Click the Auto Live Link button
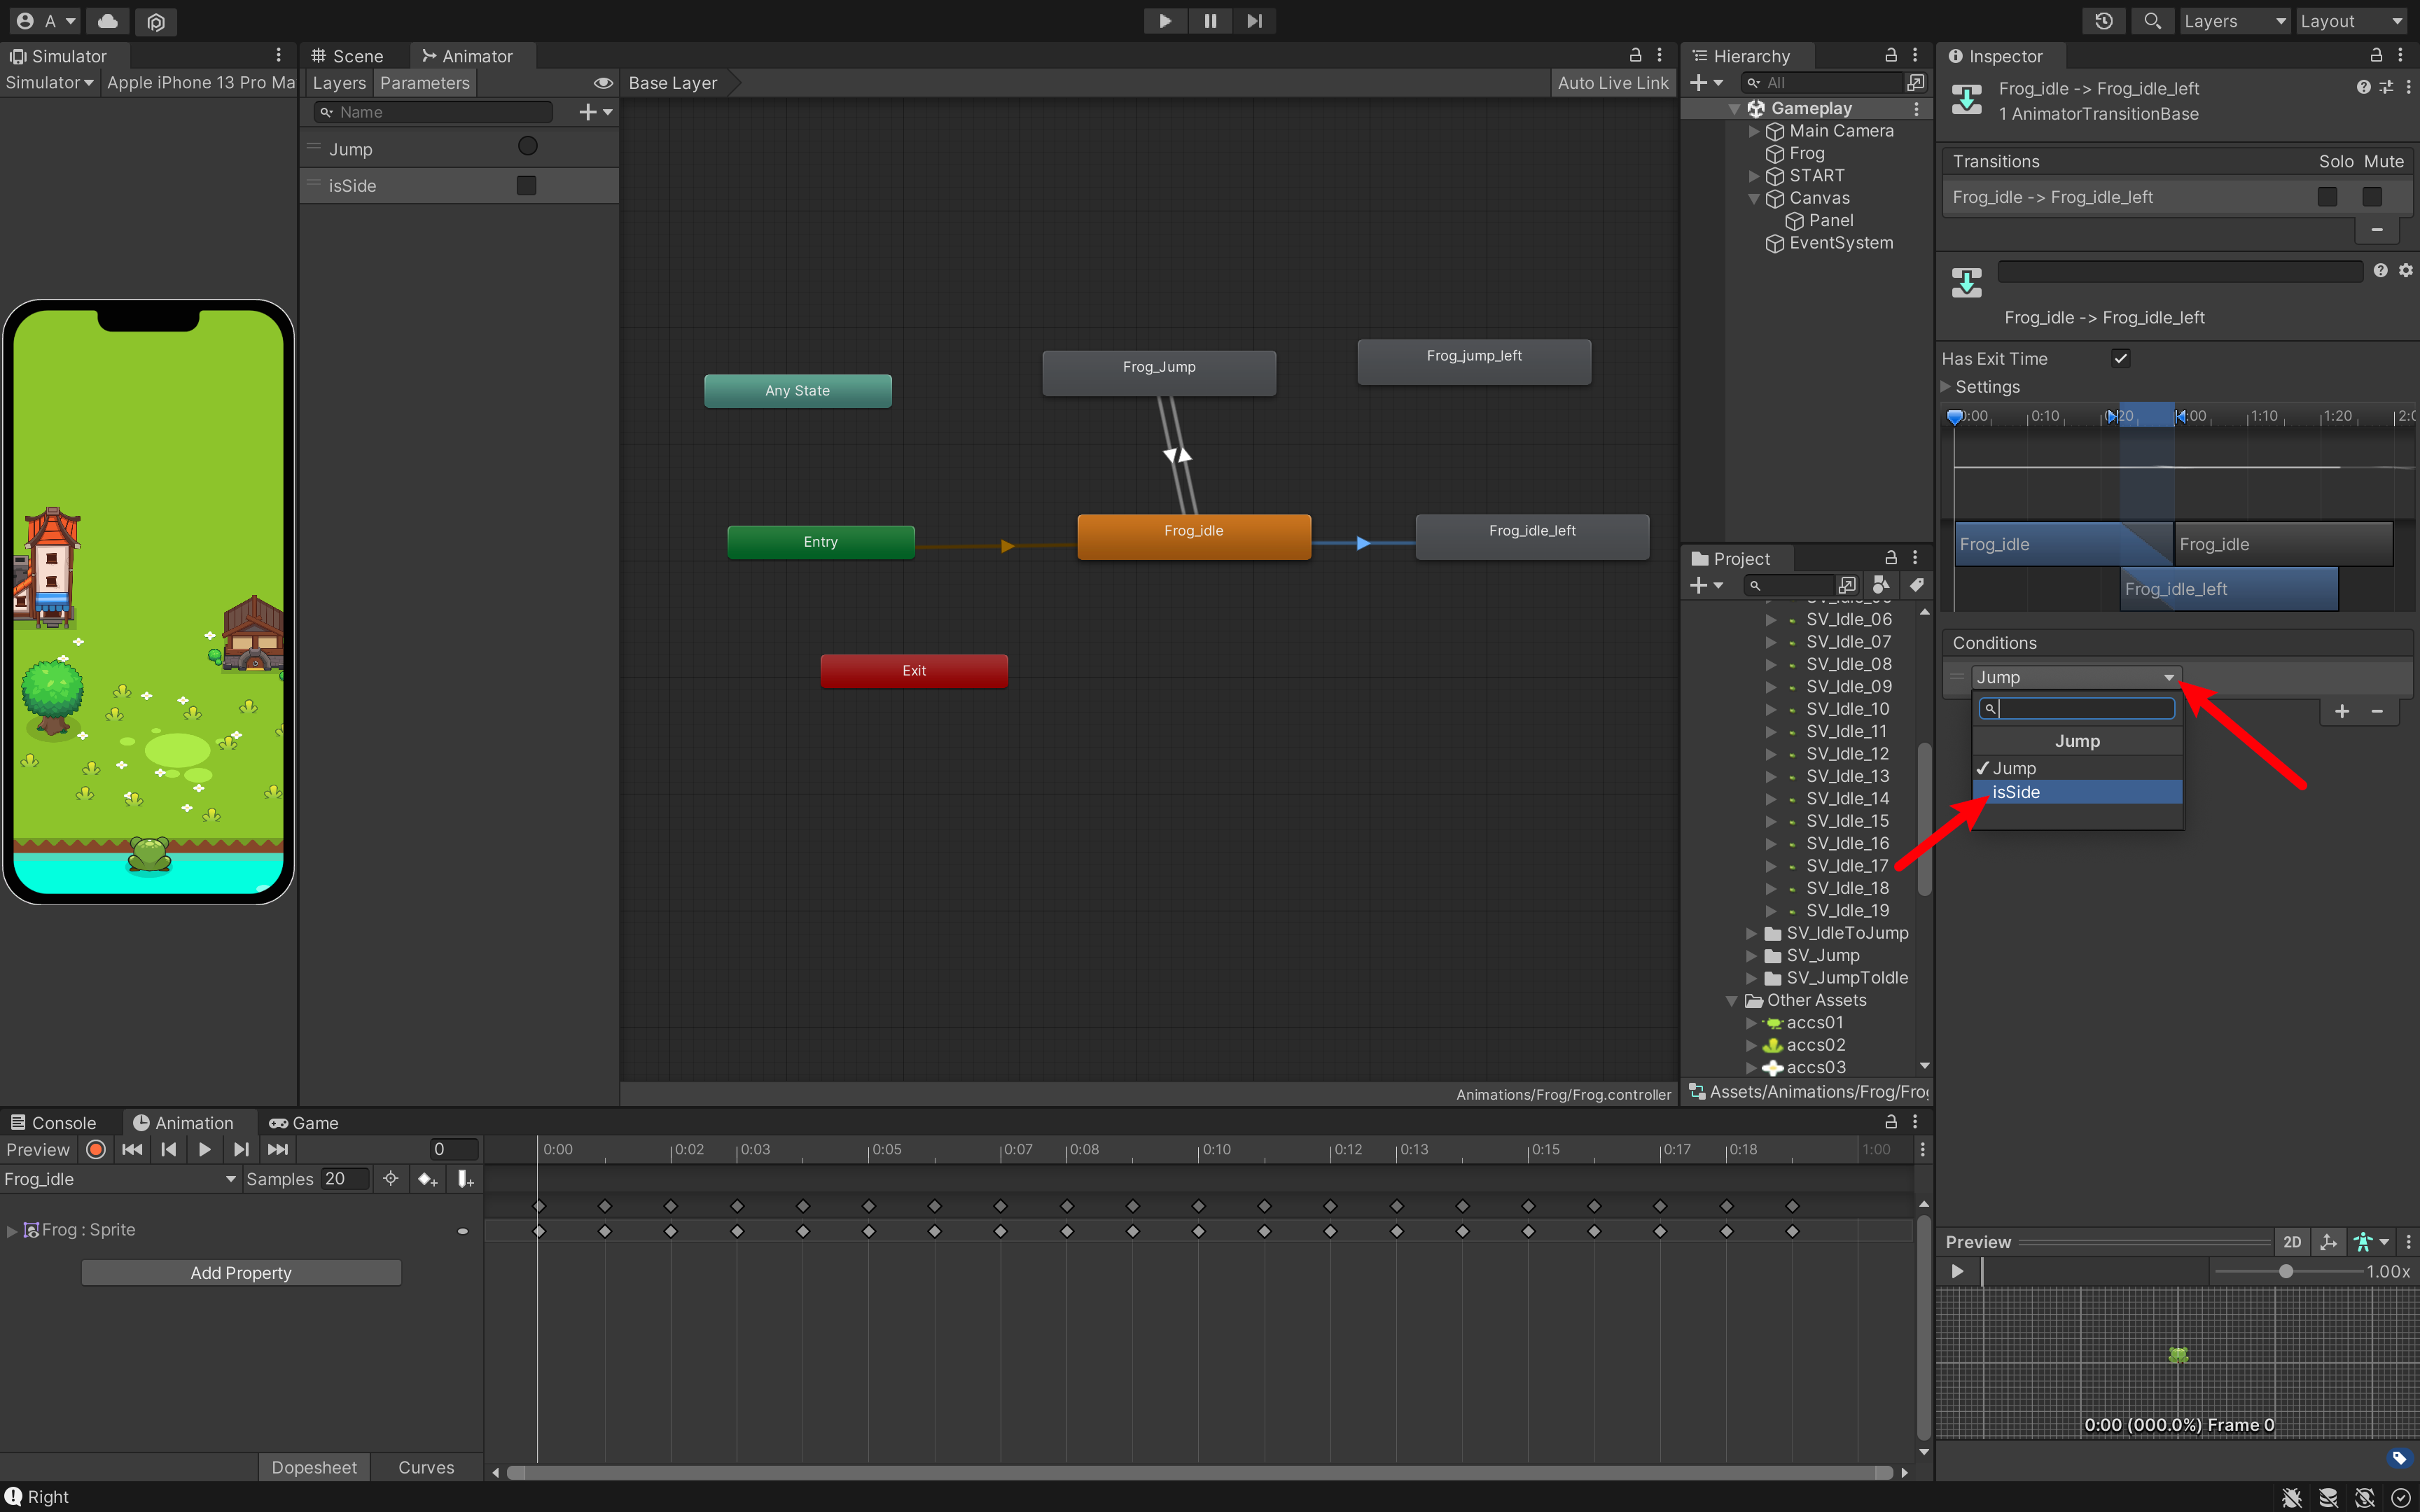The image size is (2420, 1512). click(1612, 83)
